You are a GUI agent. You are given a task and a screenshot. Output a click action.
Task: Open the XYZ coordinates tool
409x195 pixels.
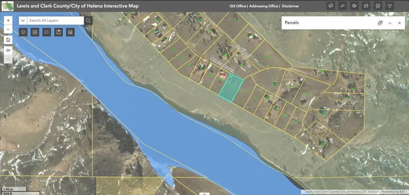(366, 6)
